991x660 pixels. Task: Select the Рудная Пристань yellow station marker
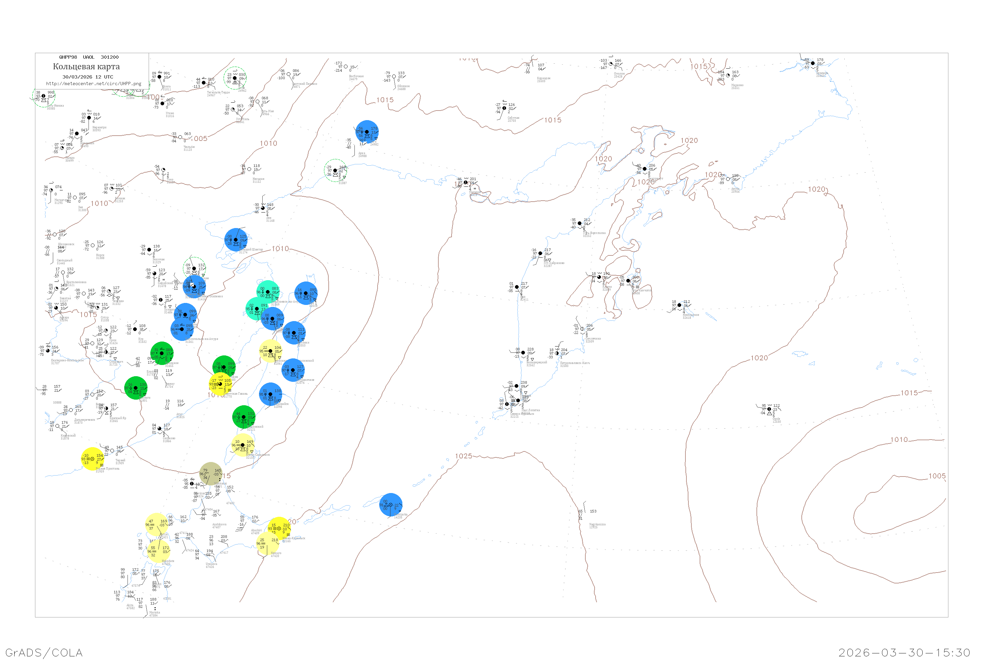point(92,459)
